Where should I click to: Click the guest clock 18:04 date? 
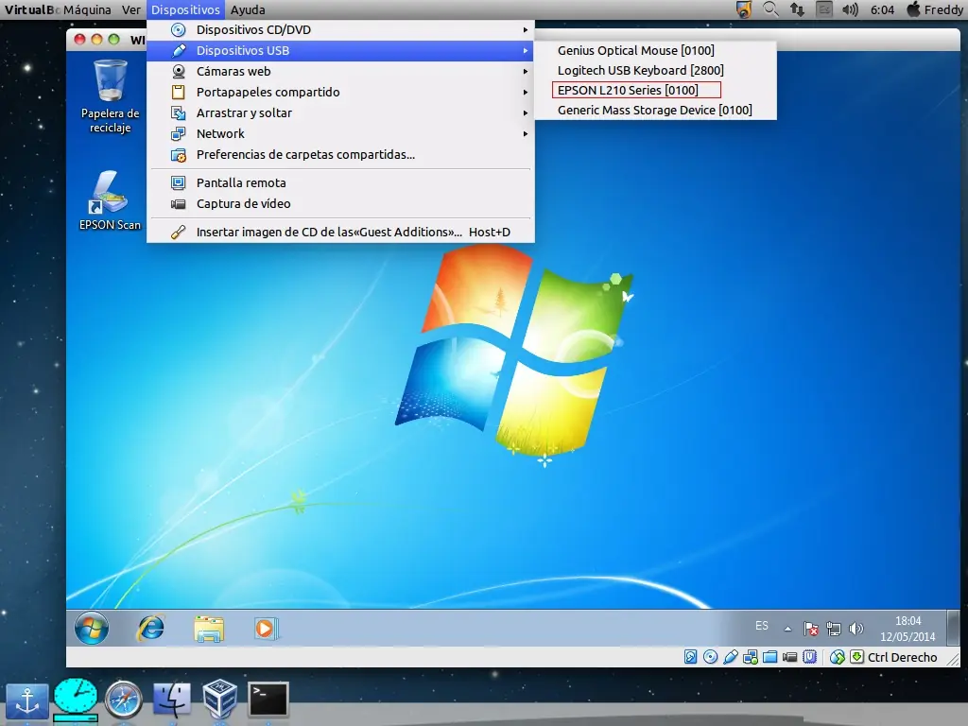[907, 629]
